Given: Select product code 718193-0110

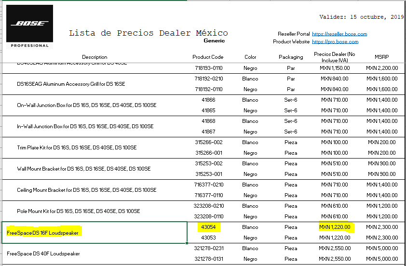Looking at the screenshot, I should (x=209, y=68).
